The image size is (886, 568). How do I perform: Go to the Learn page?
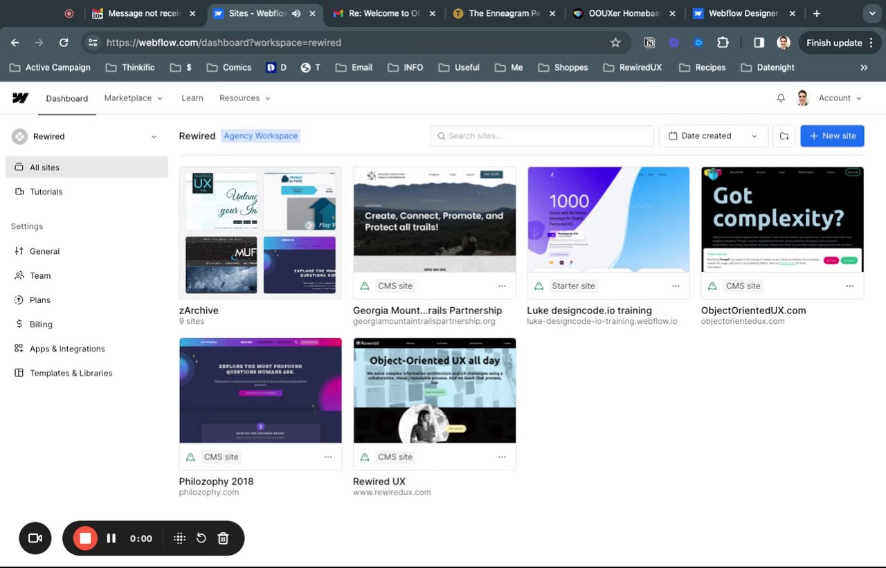192,98
